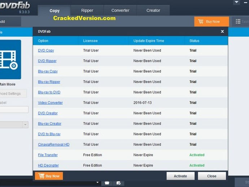Image resolution: width=249 pixels, height=187 pixels.
Task: Click Buy Now in the dialog footer
Action: [49, 176]
